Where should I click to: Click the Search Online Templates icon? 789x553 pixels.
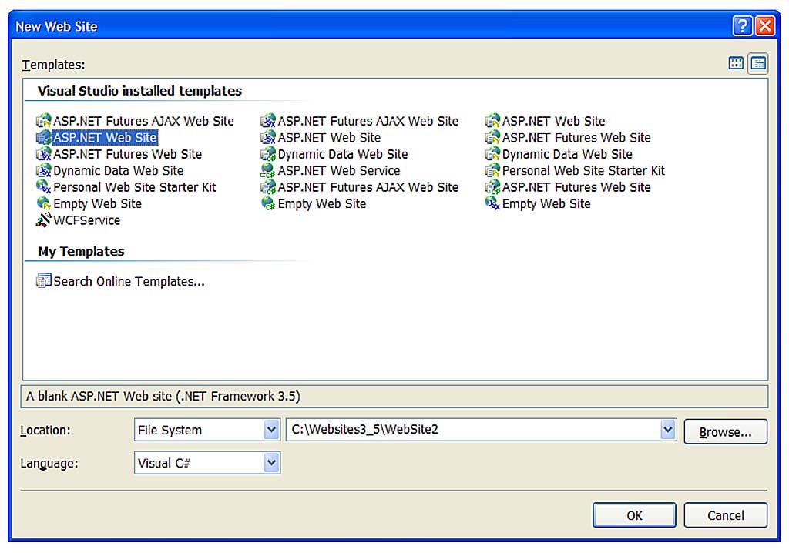click(x=44, y=281)
